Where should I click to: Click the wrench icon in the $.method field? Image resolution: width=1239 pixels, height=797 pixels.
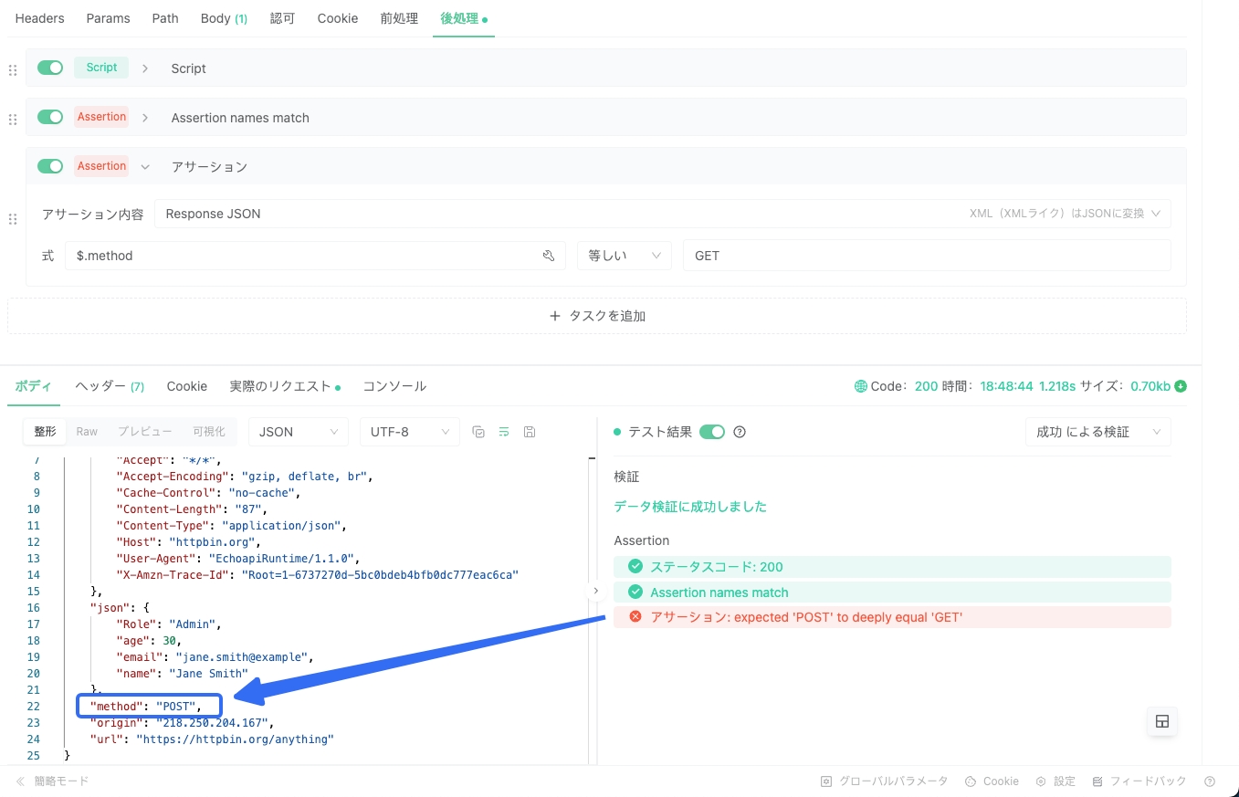(x=549, y=256)
